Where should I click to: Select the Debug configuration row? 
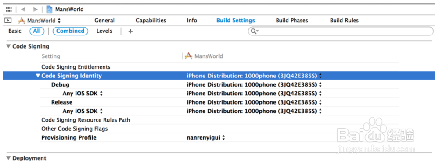[219, 84]
